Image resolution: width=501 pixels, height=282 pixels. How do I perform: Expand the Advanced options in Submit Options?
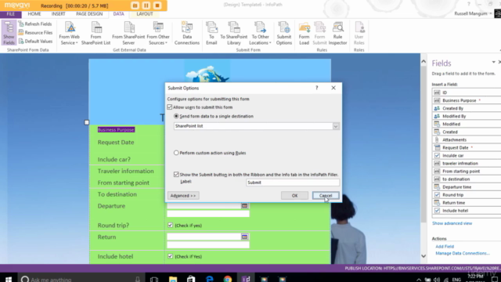click(x=183, y=196)
